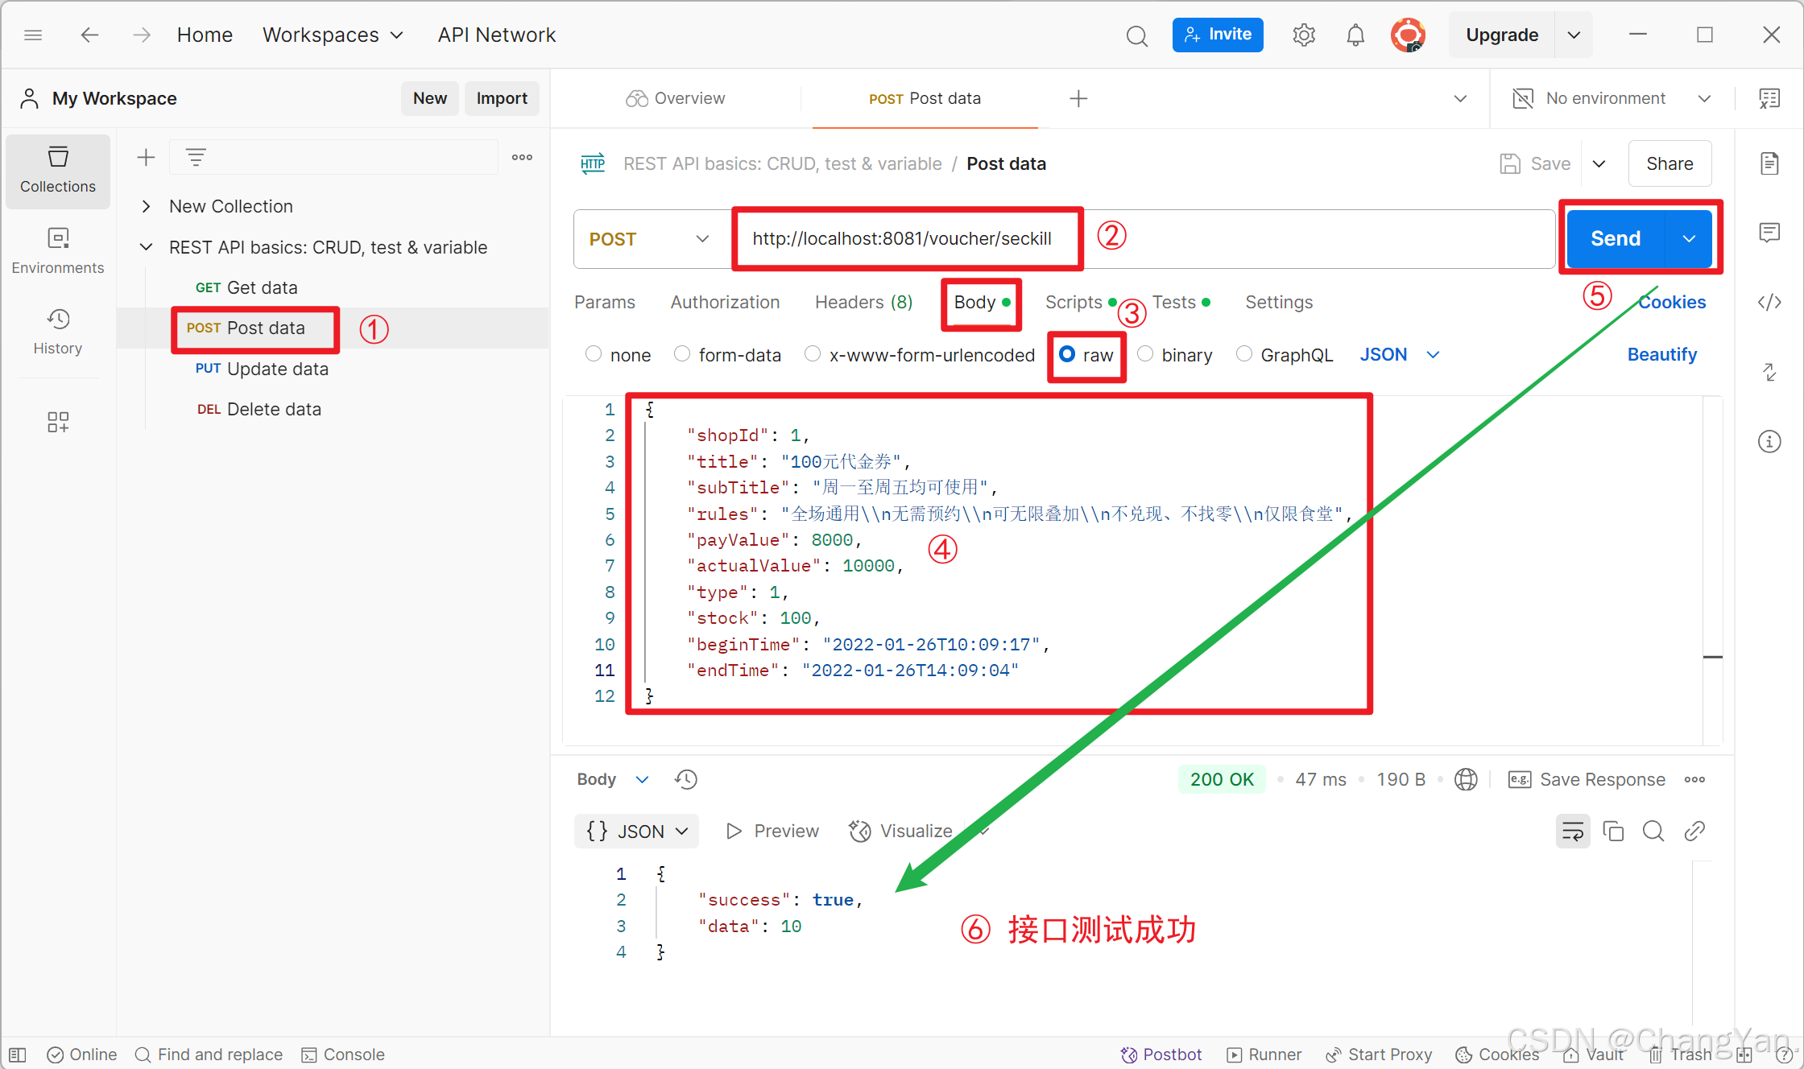Screen dimensions: 1804x1069
Task: Switch to the Scripts tab
Action: tap(1080, 302)
